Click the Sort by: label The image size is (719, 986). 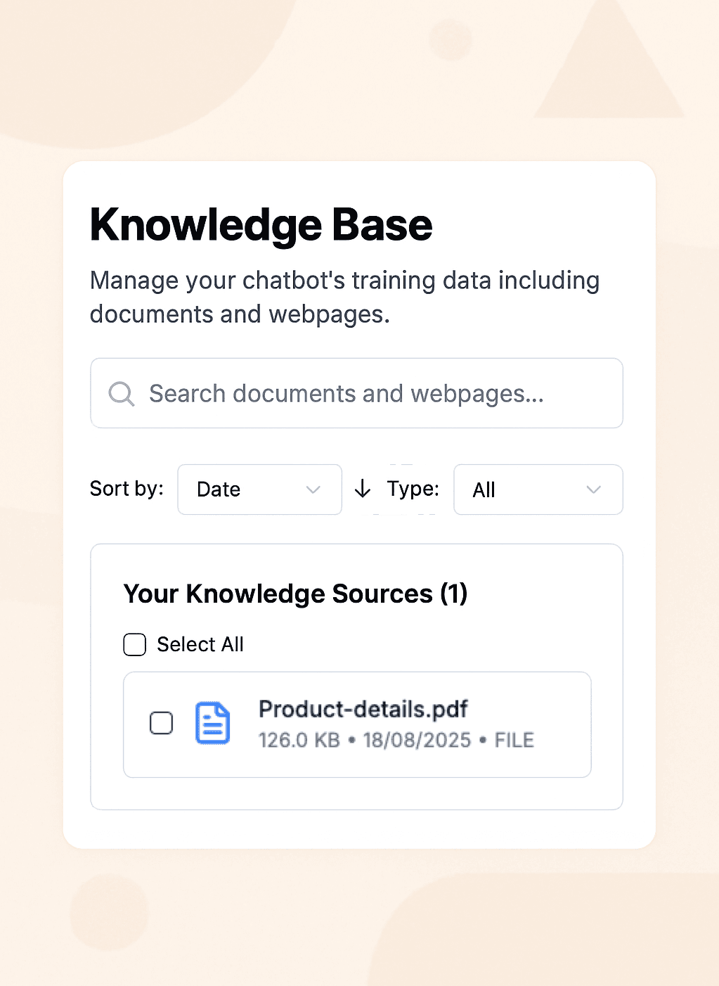coord(127,489)
